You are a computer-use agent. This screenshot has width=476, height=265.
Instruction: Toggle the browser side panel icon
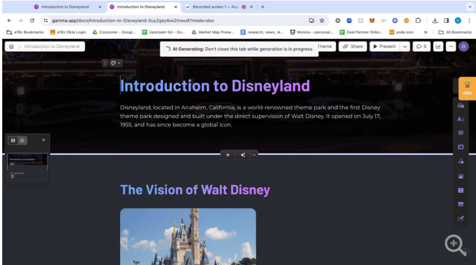(446, 21)
